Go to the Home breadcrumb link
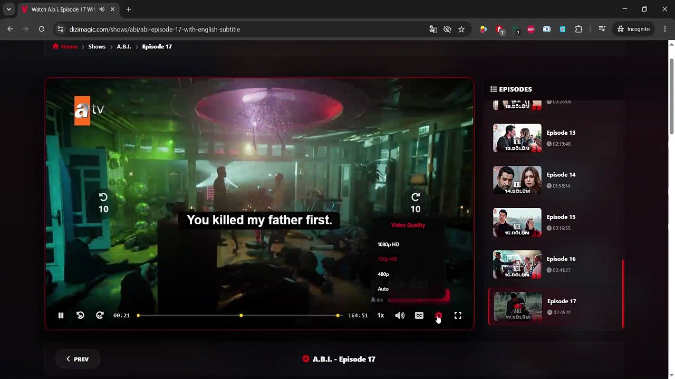675x379 pixels. (x=65, y=46)
